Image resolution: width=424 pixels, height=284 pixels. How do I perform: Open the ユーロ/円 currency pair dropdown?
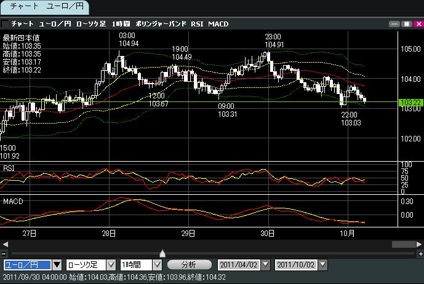tap(57, 265)
